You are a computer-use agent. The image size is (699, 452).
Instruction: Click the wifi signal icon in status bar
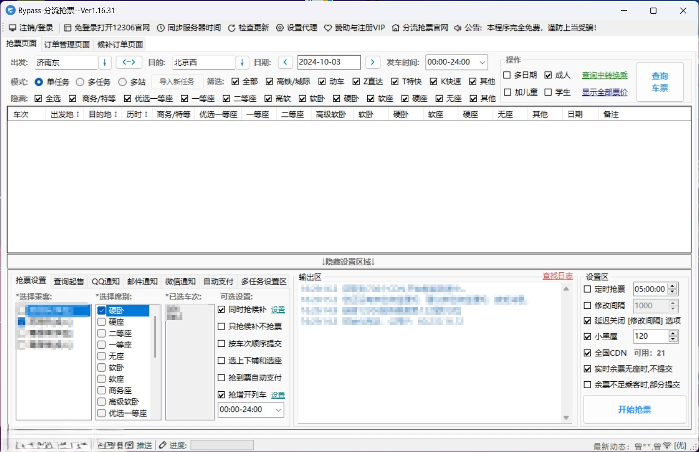(667, 445)
